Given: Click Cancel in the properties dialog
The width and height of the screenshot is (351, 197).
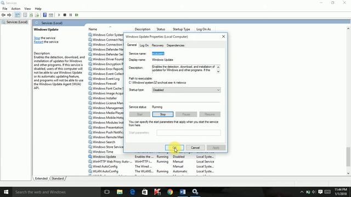Looking at the screenshot, I should [x=195, y=148].
